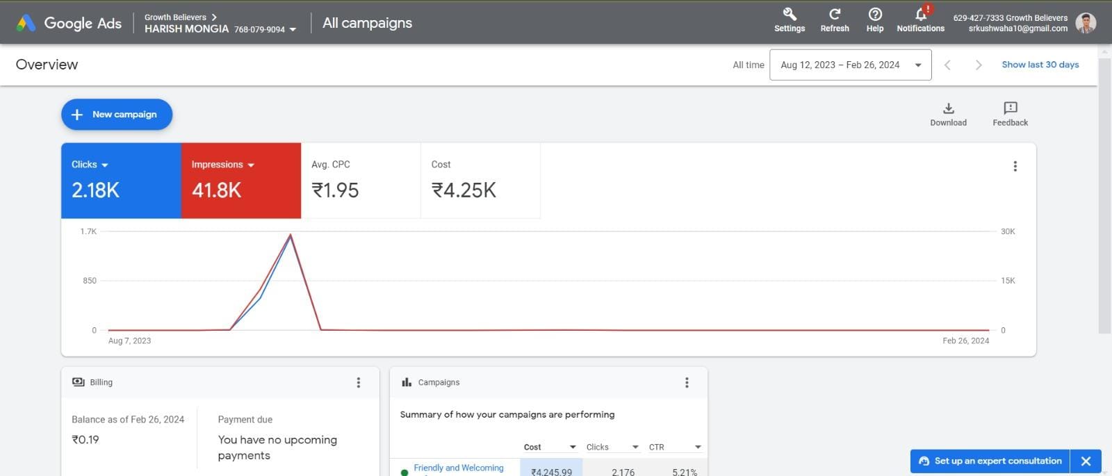Open the chart card three-dot menu
Image resolution: width=1112 pixels, height=476 pixels.
point(1015,166)
